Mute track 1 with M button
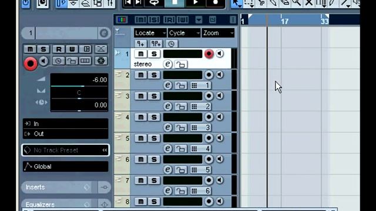376x211 pixels. 141,54
